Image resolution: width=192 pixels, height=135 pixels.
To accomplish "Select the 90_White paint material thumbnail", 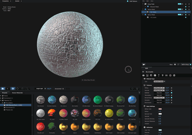I will click(x=40, y=113).
